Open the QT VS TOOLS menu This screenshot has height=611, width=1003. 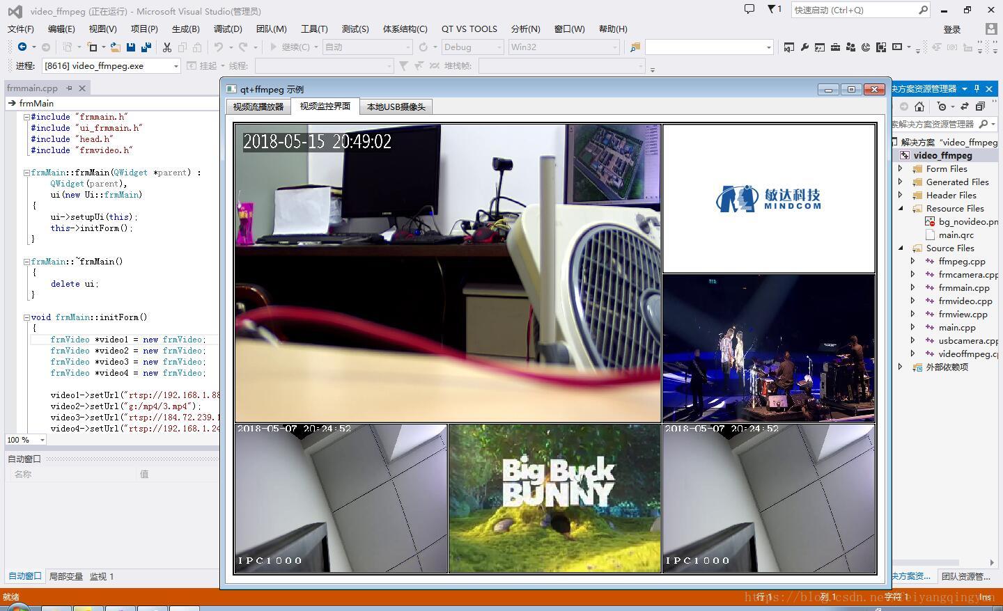click(469, 29)
